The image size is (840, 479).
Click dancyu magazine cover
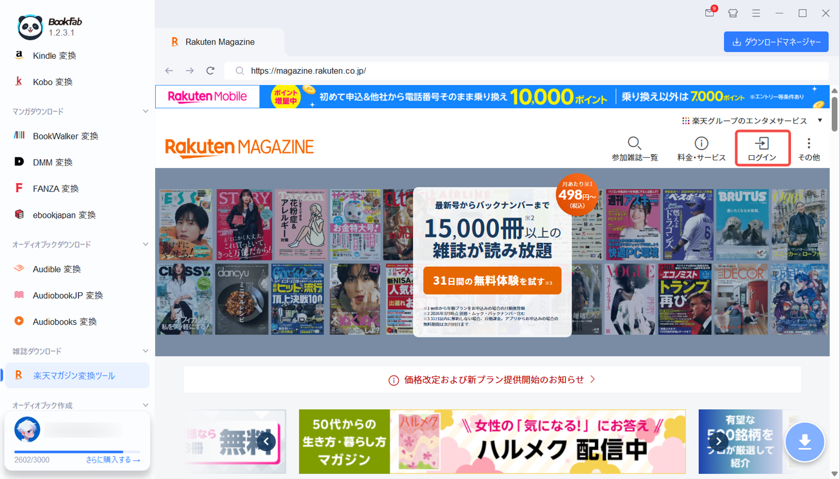point(242,299)
